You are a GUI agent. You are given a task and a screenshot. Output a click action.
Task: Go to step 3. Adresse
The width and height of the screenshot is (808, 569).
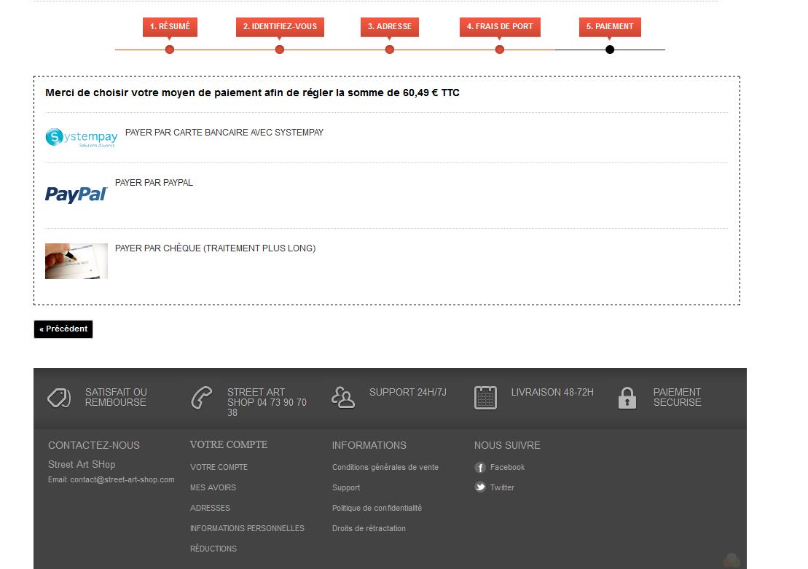pos(390,27)
